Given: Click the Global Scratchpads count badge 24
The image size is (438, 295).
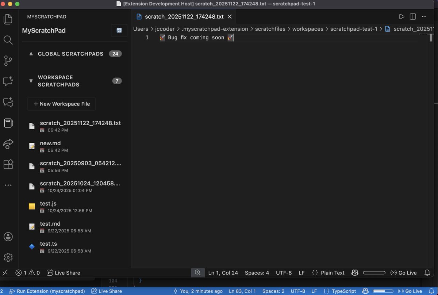Looking at the screenshot, I should 115,54.
